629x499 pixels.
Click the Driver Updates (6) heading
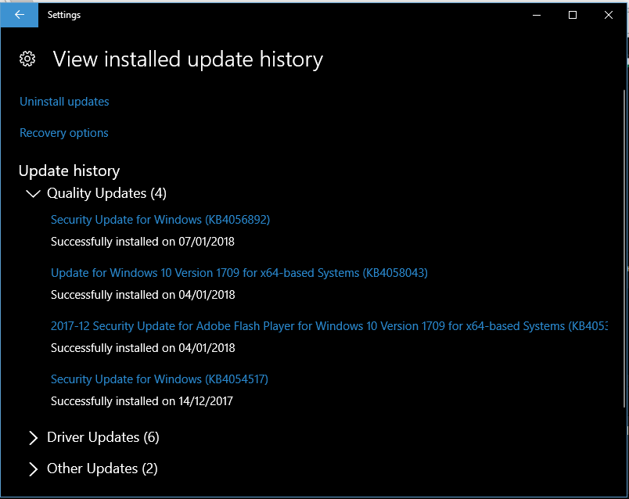[103, 437]
